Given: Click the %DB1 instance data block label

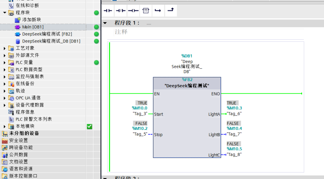Looking at the screenshot, I should click(x=187, y=56).
